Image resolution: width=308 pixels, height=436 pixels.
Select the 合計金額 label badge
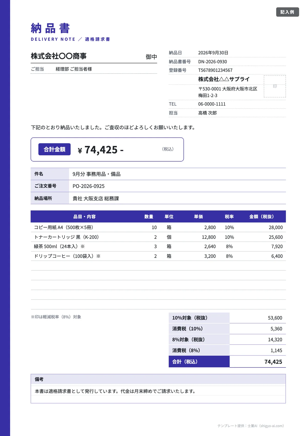(x=54, y=149)
